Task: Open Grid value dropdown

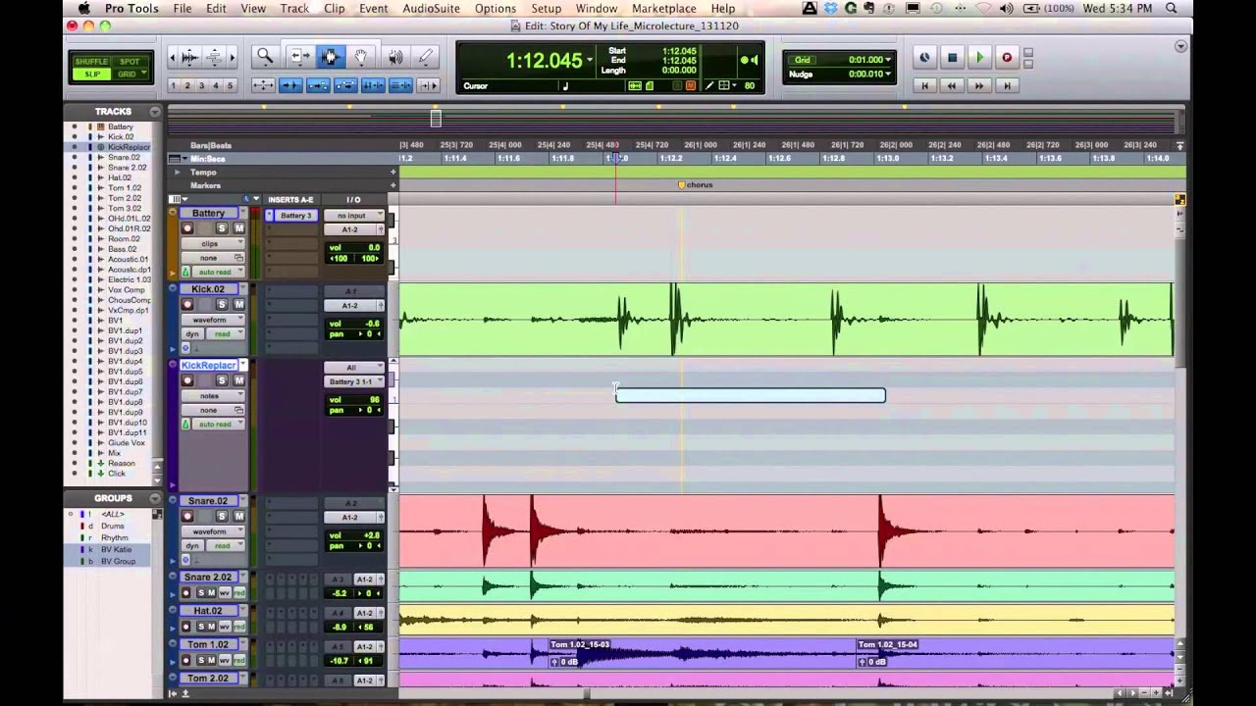Action: click(888, 60)
